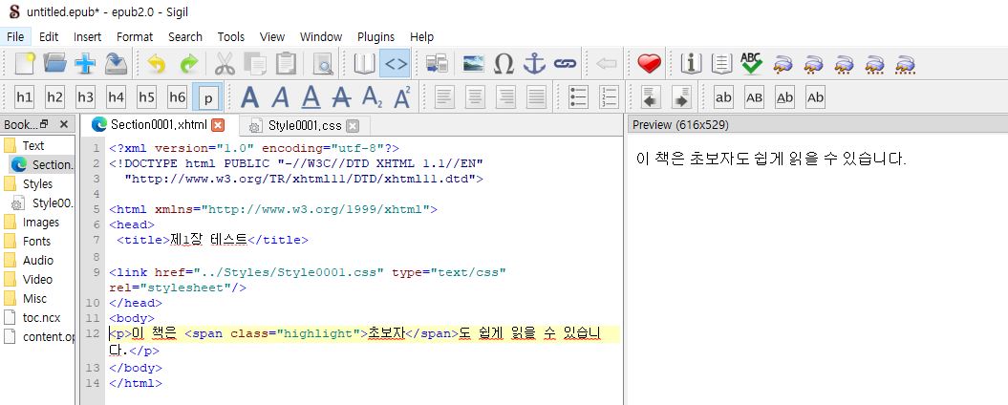Copy selection with Copy icon
The width and height of the screenshot is (1008, 405).
click(x=255, y=64)
